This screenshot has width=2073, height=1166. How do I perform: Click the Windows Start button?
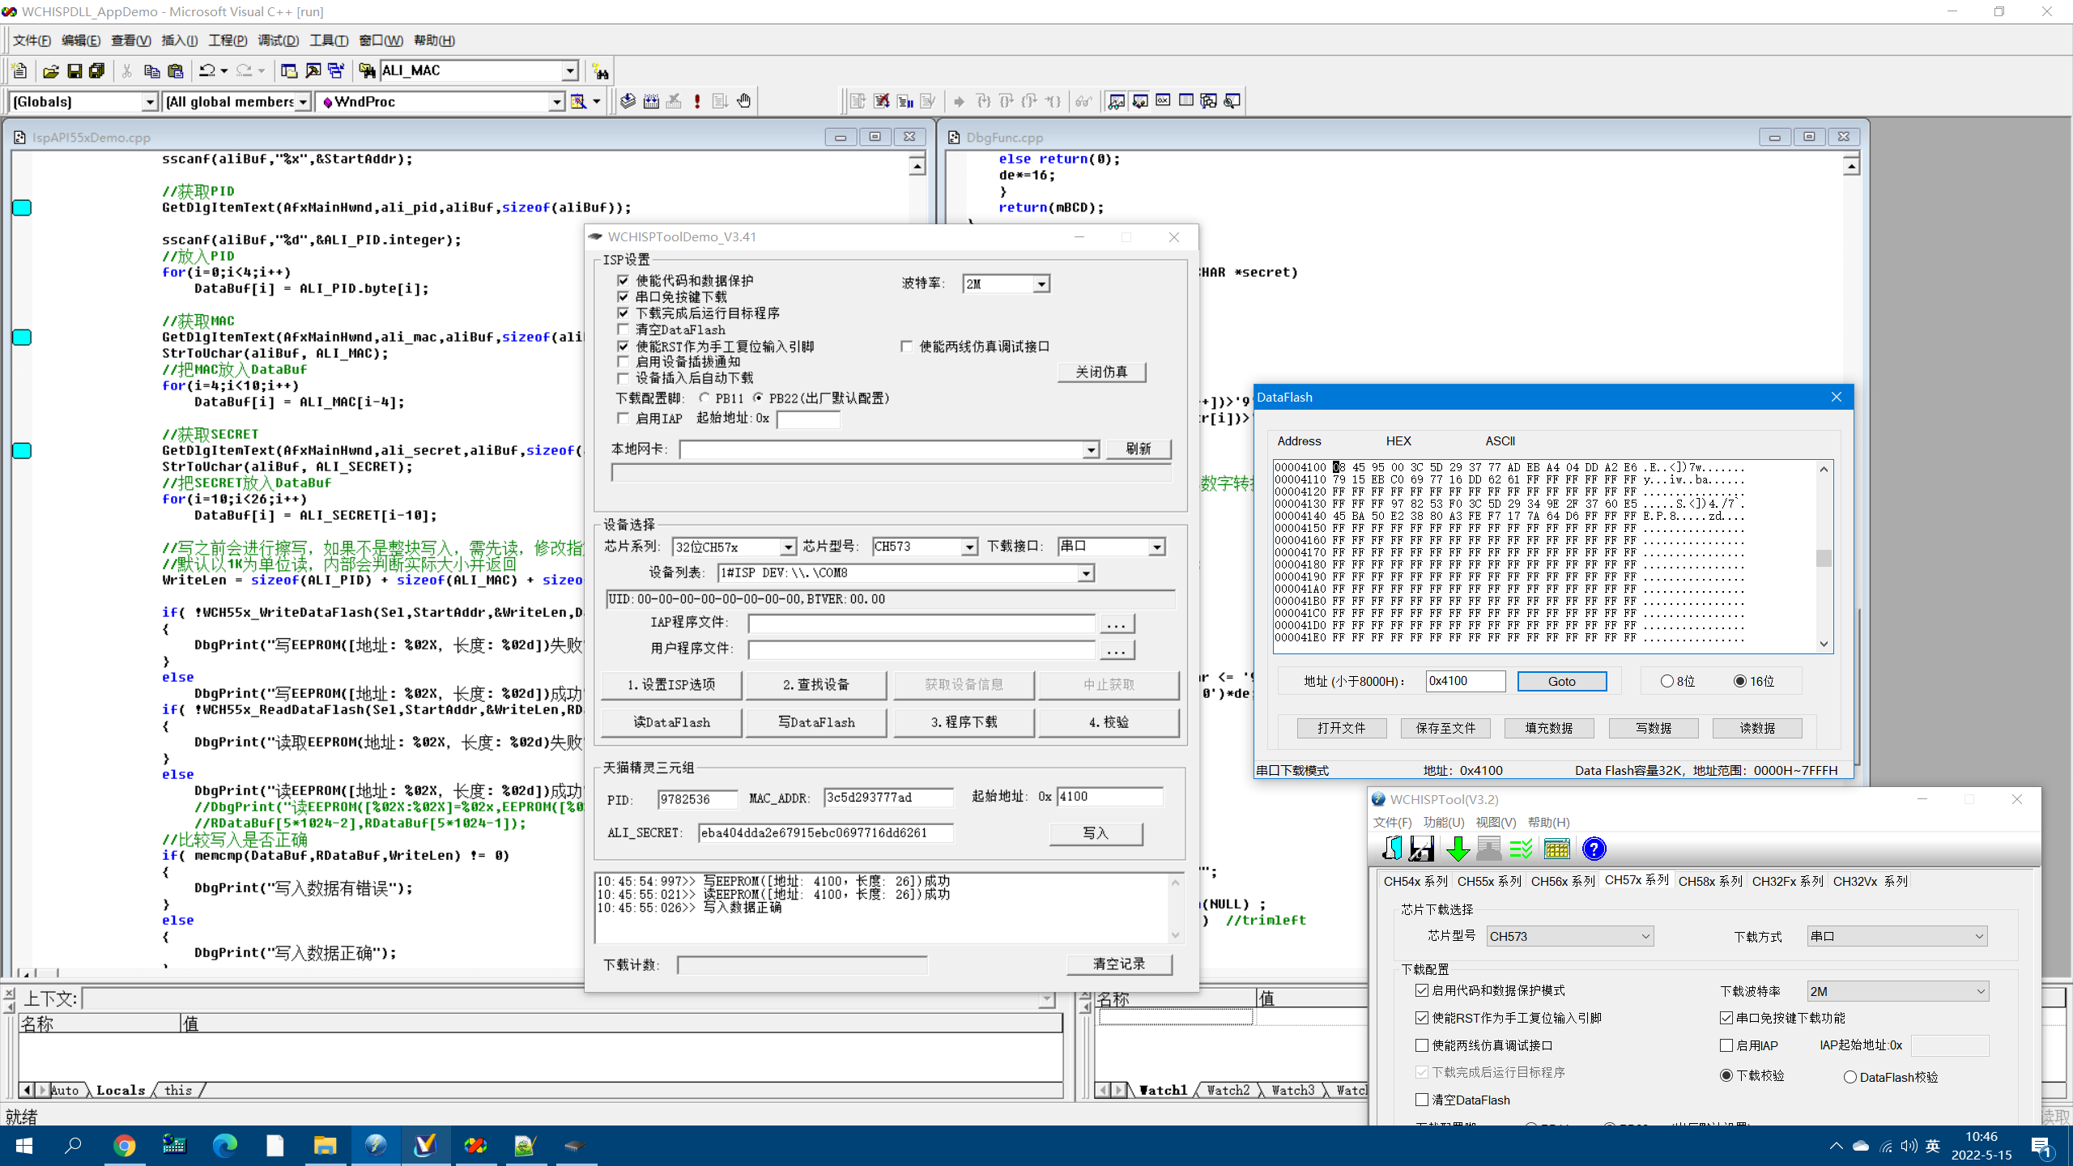tap(23, 1146)
